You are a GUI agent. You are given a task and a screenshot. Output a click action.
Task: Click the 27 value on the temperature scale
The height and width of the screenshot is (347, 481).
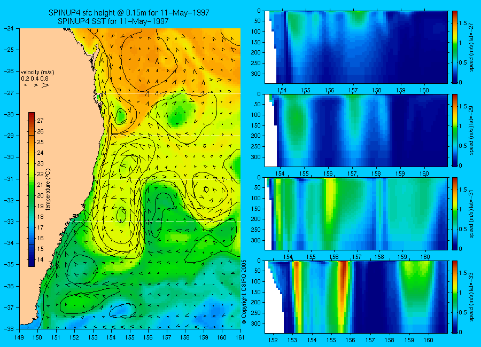pyautogui.click(x=40, y=121)
